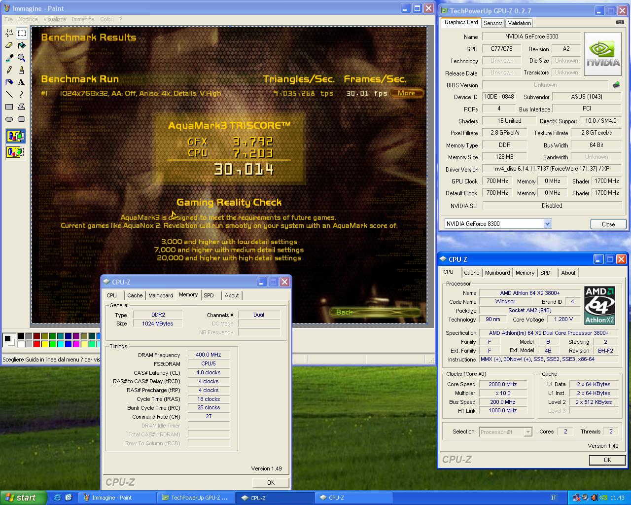Pick the yellow color swatch in the Paint palette
Image resolution: width=631 pixels, height=505 pixels.
click(x=44, y=344)
